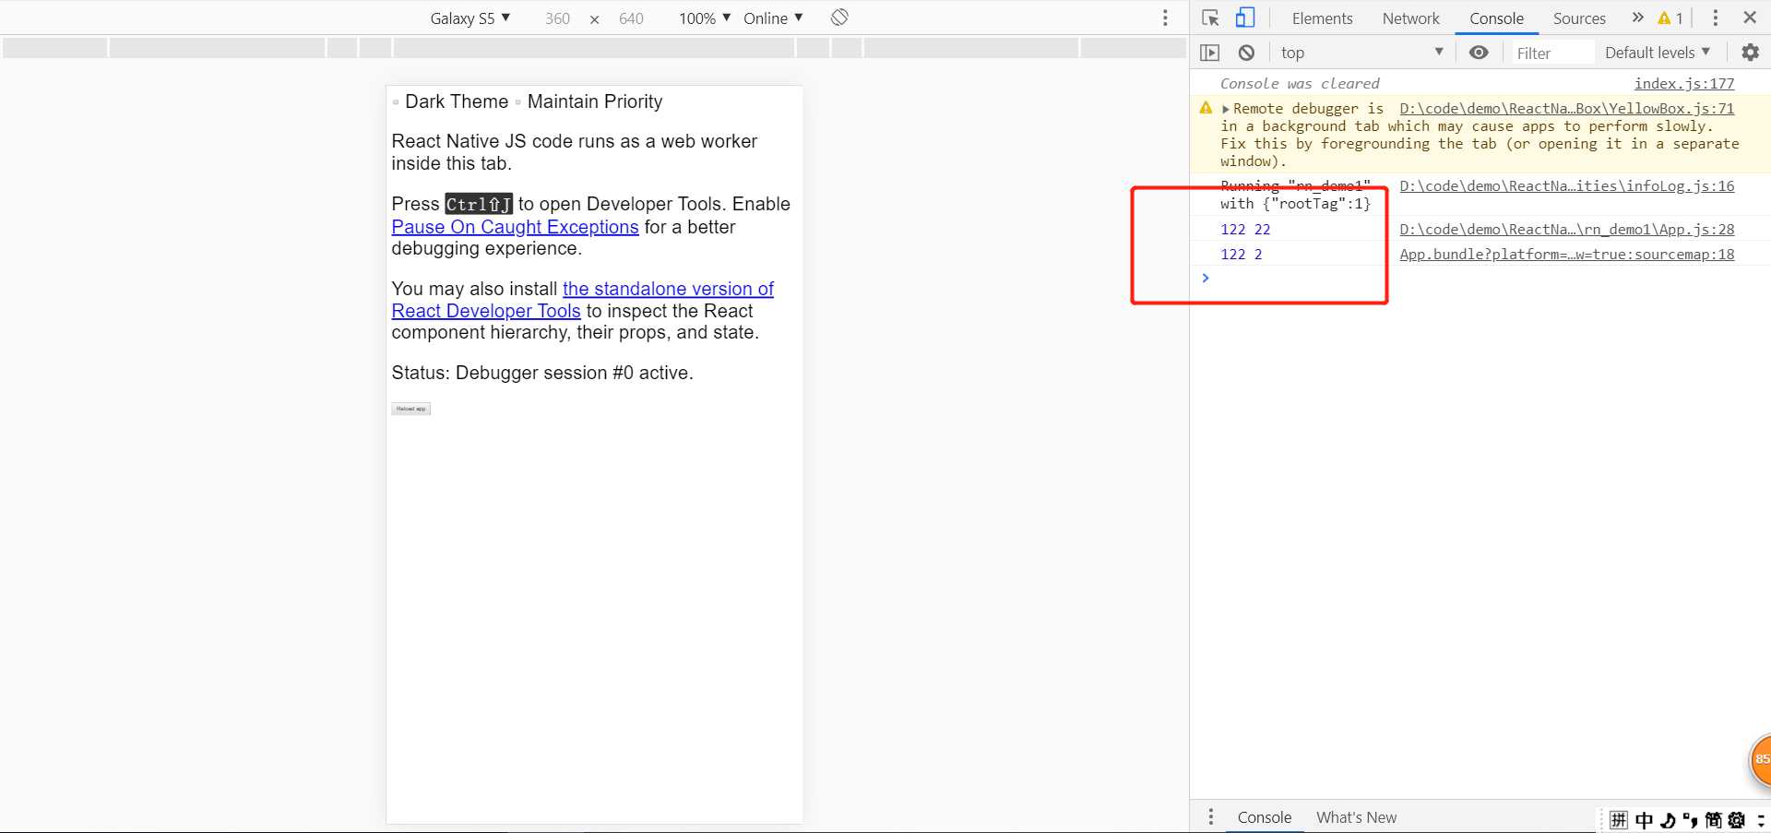Create live expression via eye icon
Screen dimensions: 1771x833
tap(1479, 53)
